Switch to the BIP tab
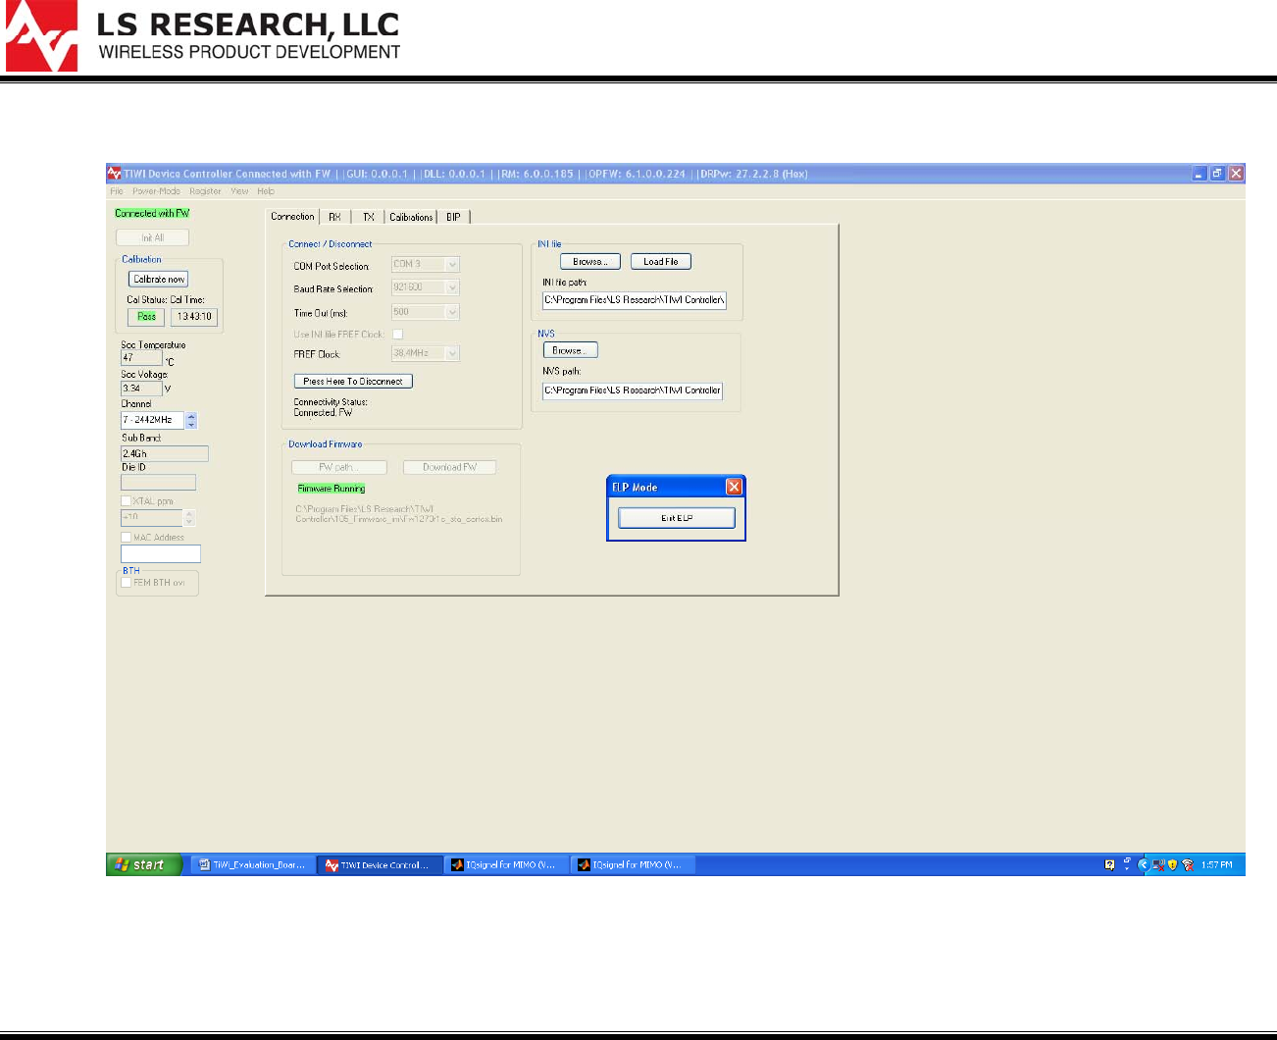Image resolution: width=1277 pixels, height=1040 pixels. click(453, 217)
